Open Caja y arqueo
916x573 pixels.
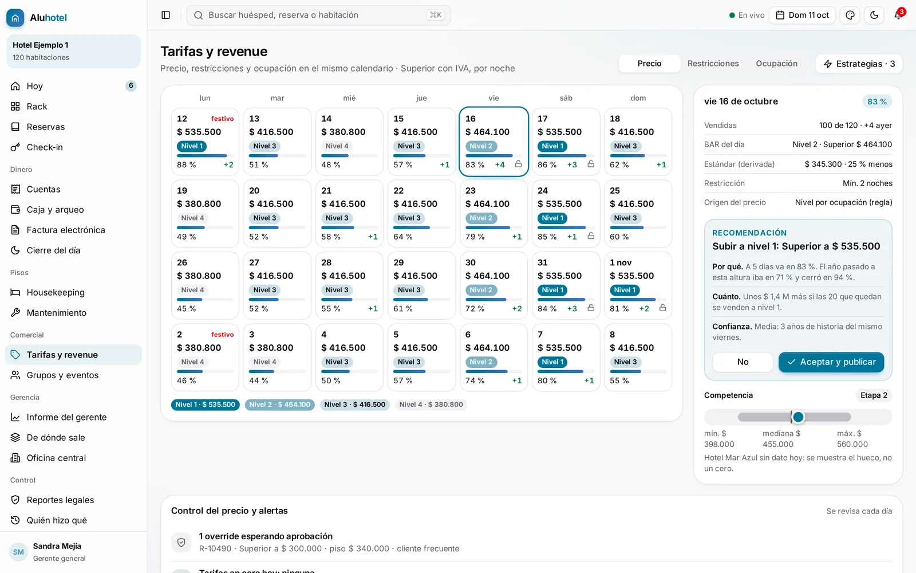[73, 210]
